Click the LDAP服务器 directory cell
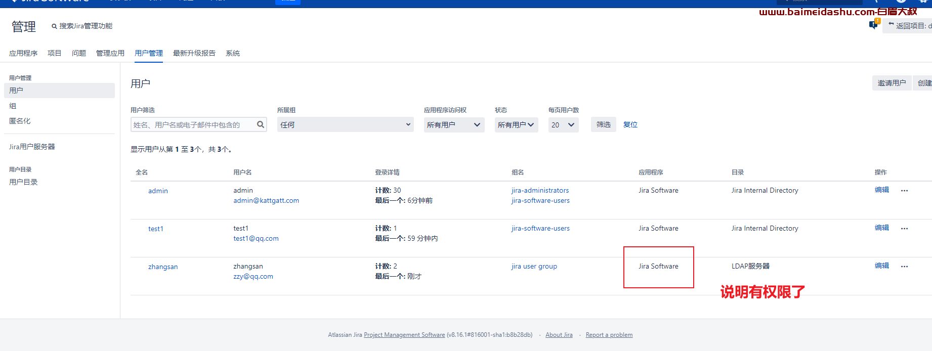The height and width of the screenshot is (351, 932). pyautogui.click(x=751, y=266)
